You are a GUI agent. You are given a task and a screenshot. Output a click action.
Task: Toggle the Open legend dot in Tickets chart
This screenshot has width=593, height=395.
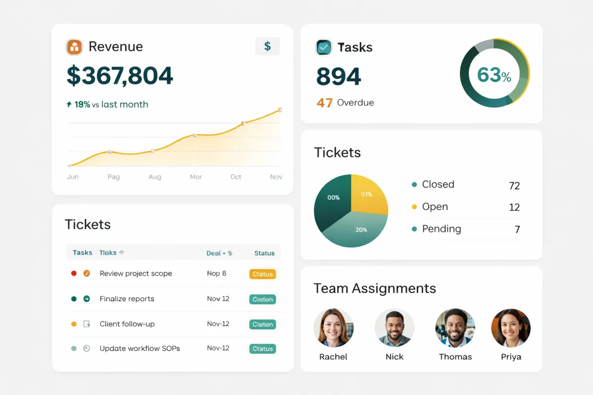click(x=414, y=207)
